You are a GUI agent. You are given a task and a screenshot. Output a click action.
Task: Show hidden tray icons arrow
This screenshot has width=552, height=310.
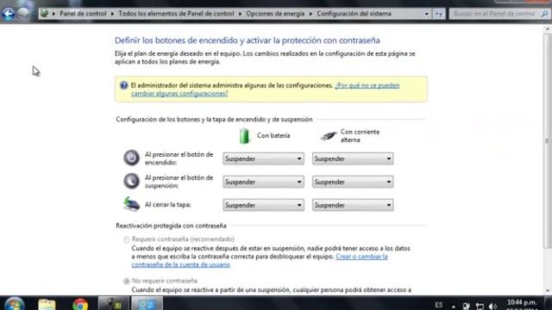pos(454,307)
